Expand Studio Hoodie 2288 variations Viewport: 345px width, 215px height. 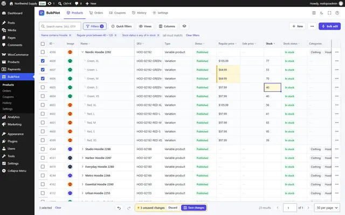[x=82, y=149]
